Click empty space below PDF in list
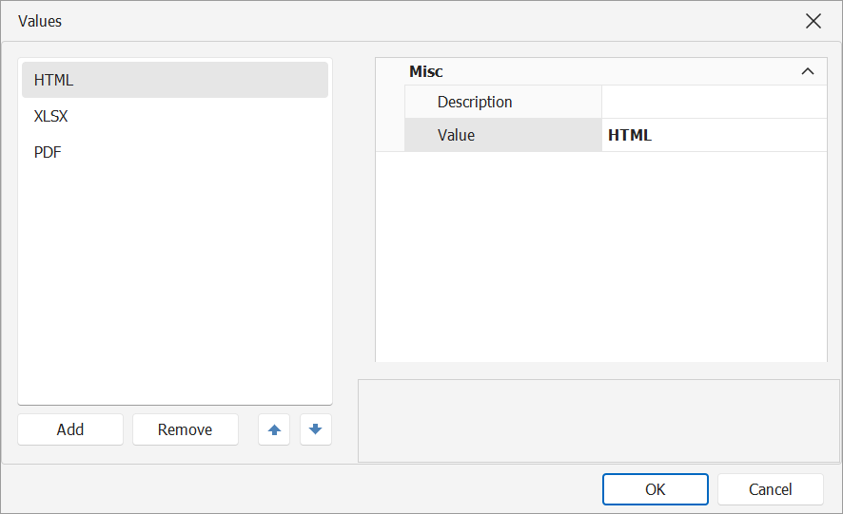The image size is (843, 514). click(175, 285)
